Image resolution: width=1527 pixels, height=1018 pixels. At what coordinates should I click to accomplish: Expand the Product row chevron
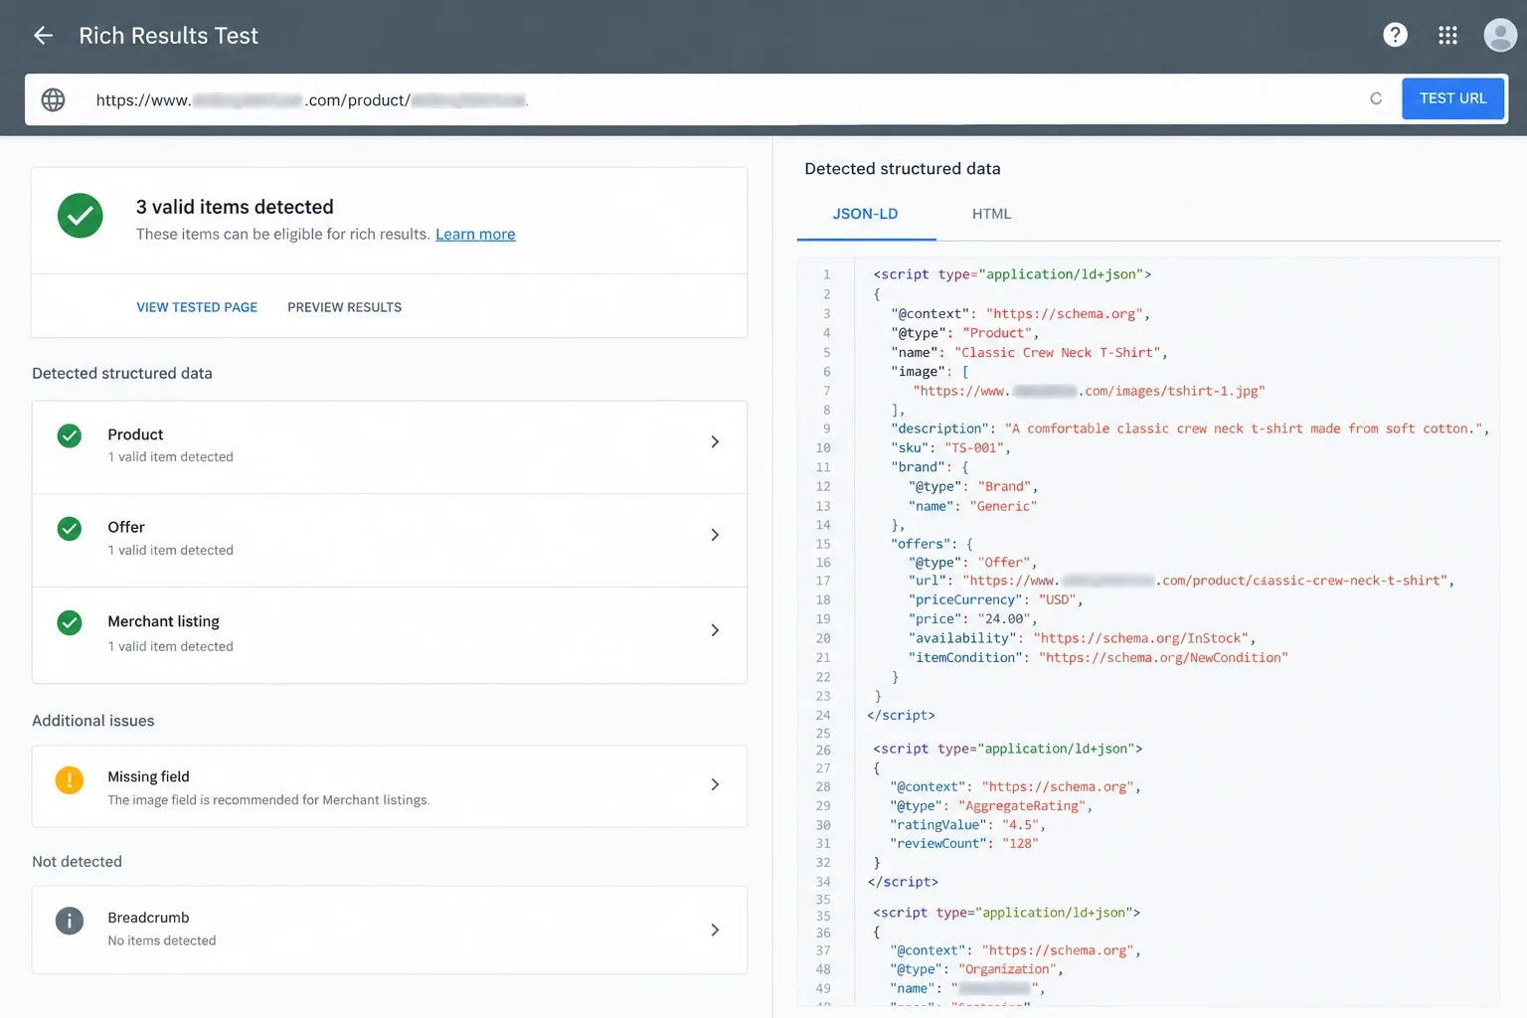click(715, 441)
